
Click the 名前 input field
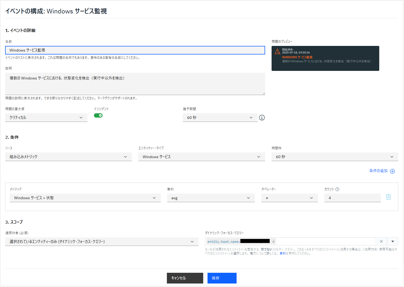[135, 50]
